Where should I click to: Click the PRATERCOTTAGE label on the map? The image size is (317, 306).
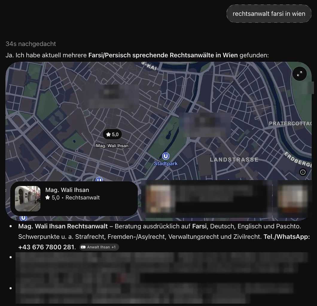point(290,124)
